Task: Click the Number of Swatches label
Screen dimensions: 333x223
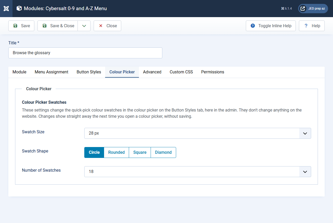Action: 41,170
